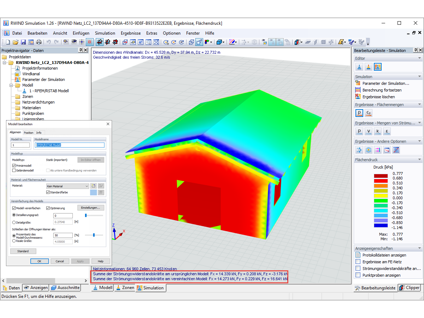Click the Prozentsatz slider handle
Image resolution: width=424 pixels, height=318 pixels.
pyautogui.click(x=94, y=235)
